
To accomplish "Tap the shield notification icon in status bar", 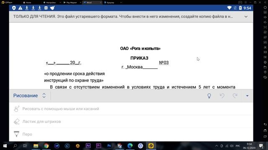I will [14, 8].
